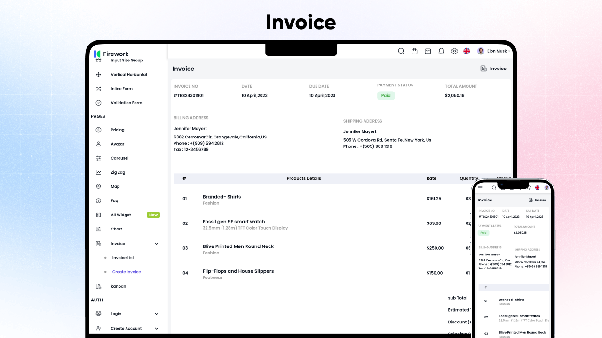Screen dimensions: 602x338
Task: Tap the $2,050.18 total on the phone
Action: click(520, 232)
